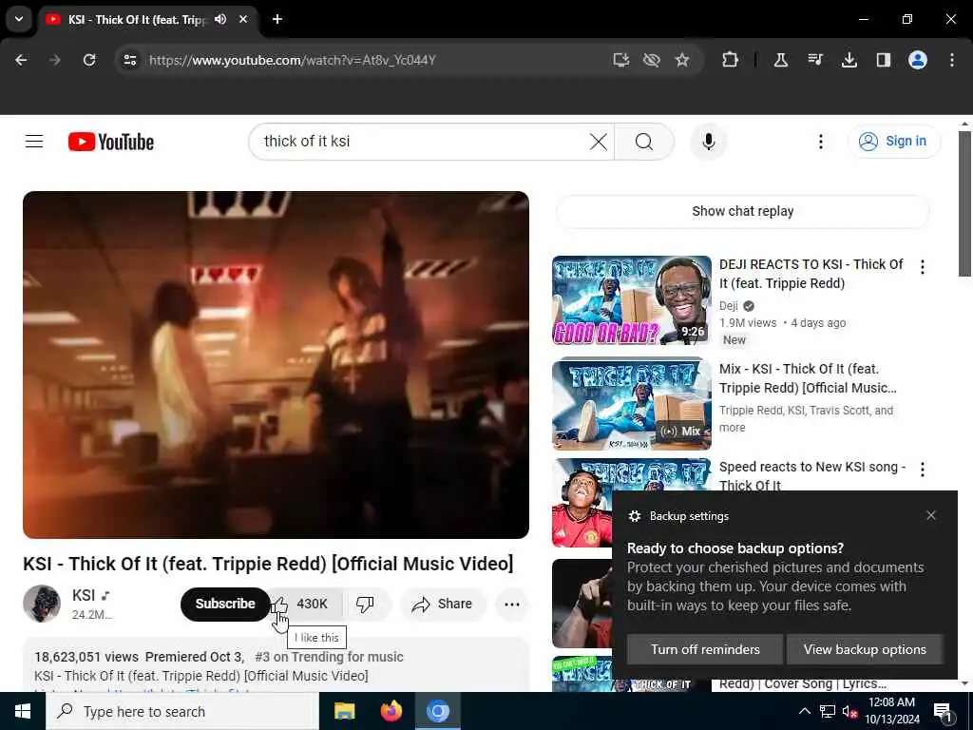
Task: Mute the tab via speaker icon
Action: (220, 19)
